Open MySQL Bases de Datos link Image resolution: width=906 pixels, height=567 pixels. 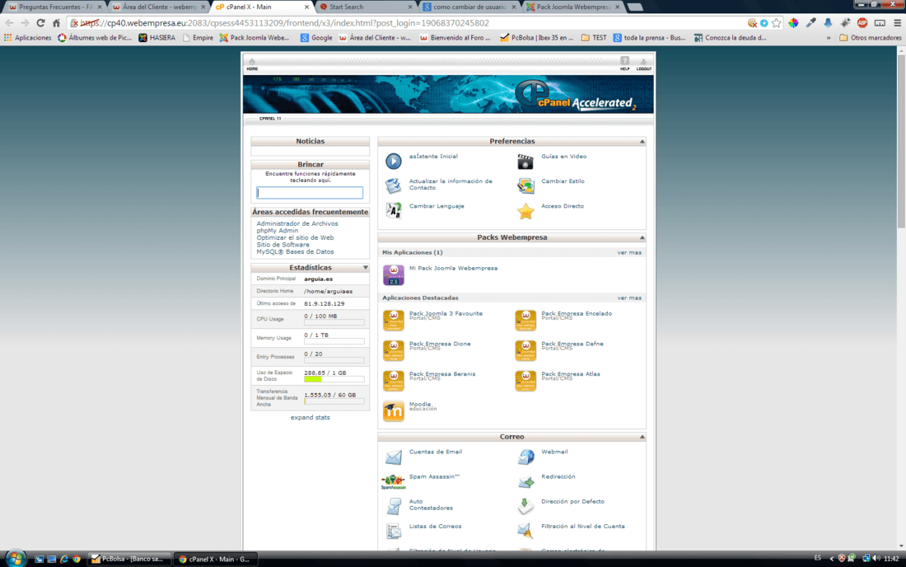295,251
